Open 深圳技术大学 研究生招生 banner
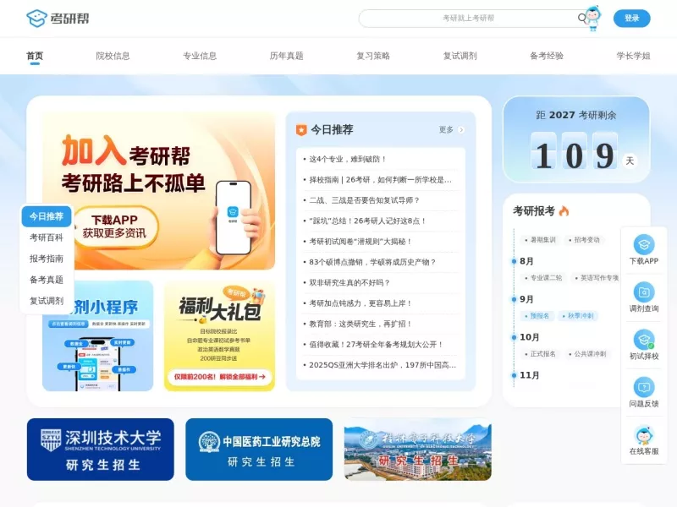The height and width of the screenshot is (507, 677). click(x=101, y=450)
